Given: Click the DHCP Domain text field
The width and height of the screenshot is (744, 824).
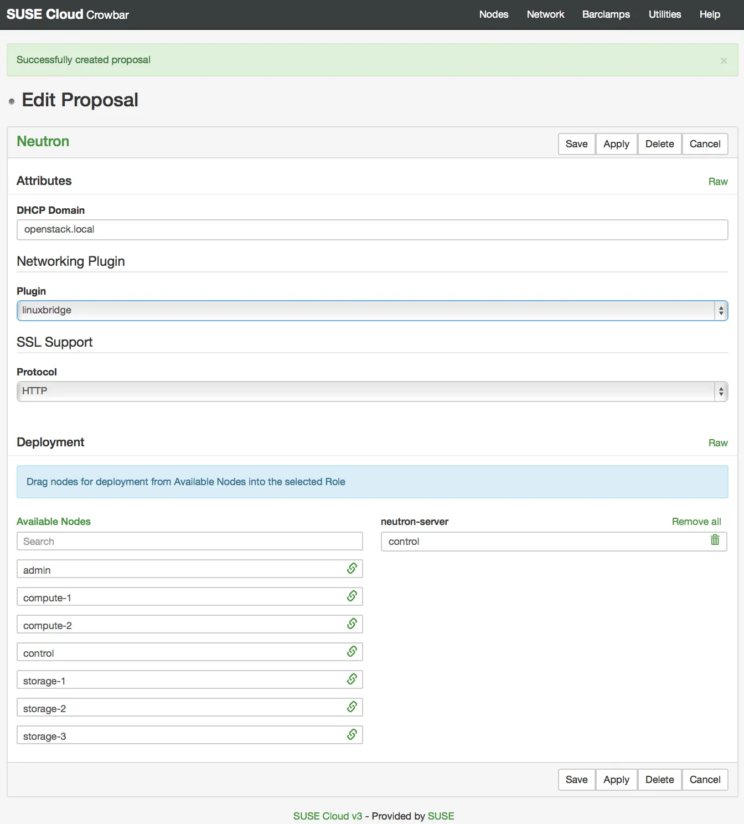Looking at the screenshot, I should (x=372, y=230).
